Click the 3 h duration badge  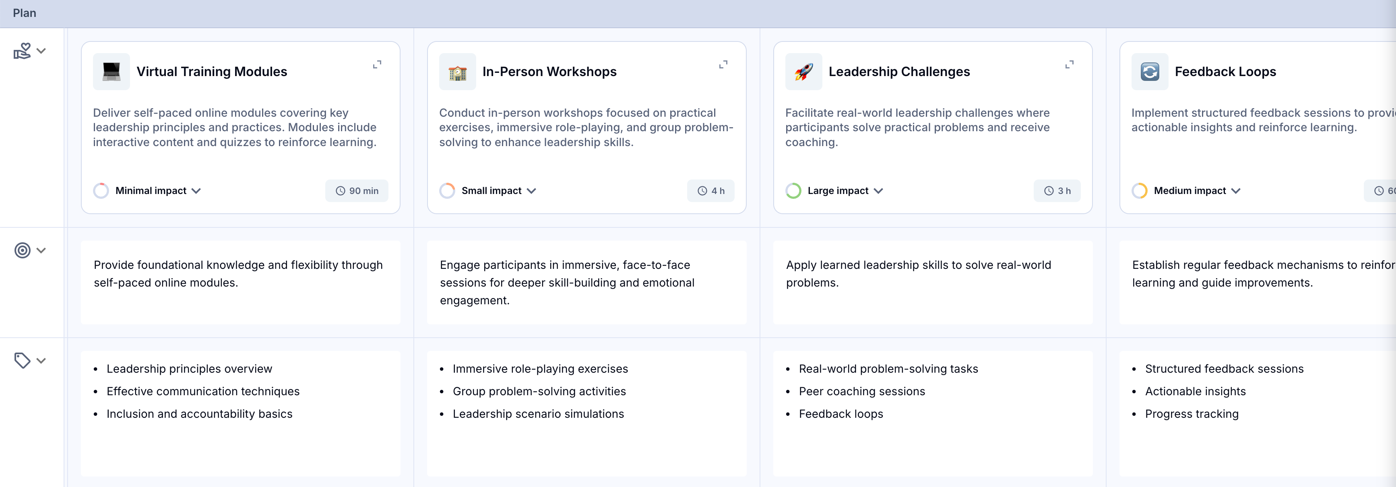pos(1057,191)
